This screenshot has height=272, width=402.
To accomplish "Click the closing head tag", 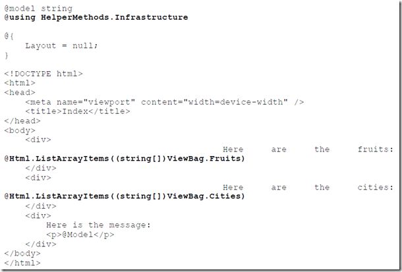I will click(x=22, y=121).
